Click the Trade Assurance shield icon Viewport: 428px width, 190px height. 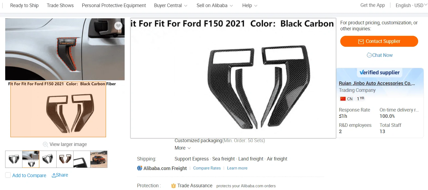pos(173,186)
